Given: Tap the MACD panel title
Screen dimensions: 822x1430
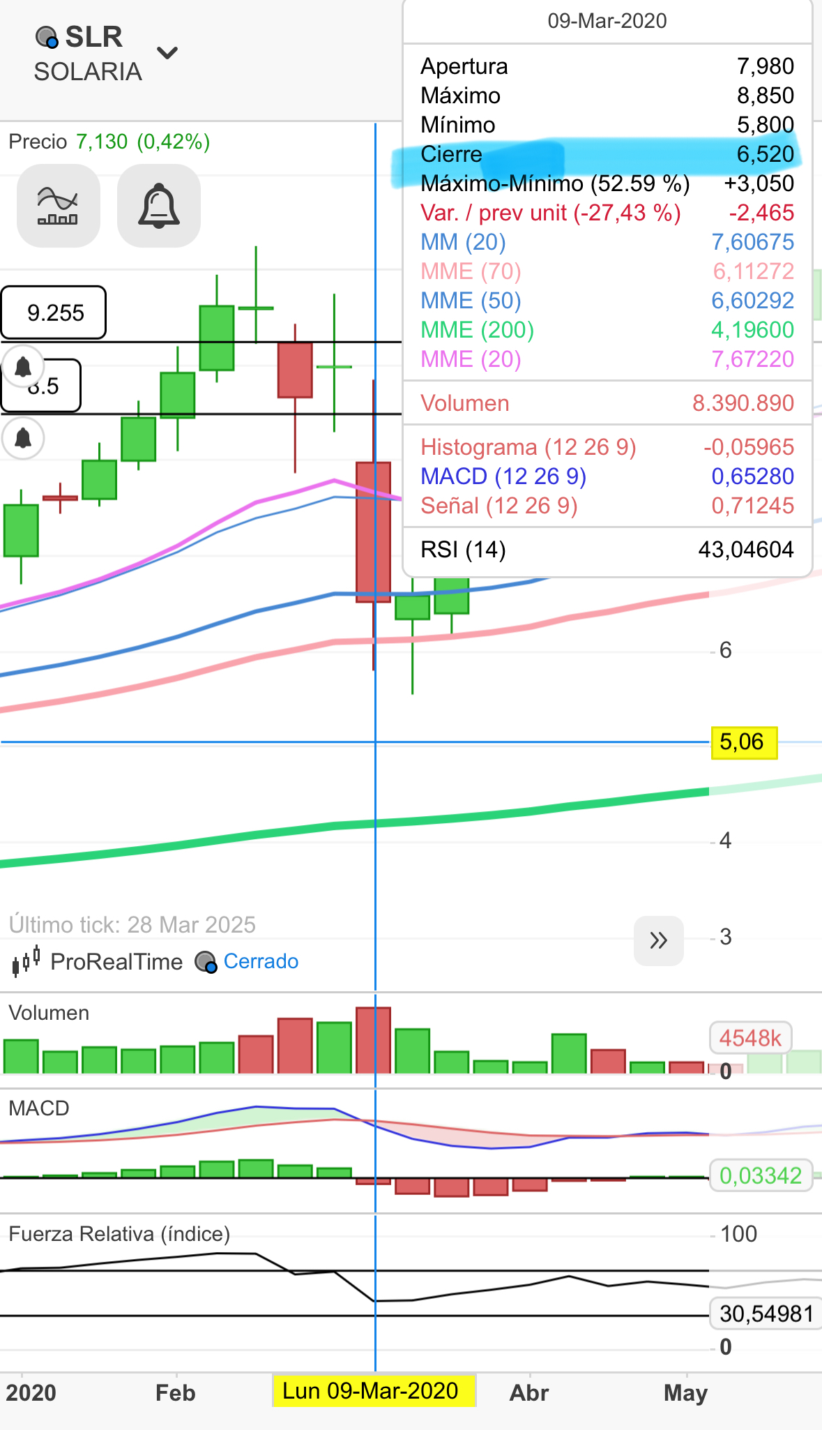Looking at the screenshot, I should (x=39, y=1108).
